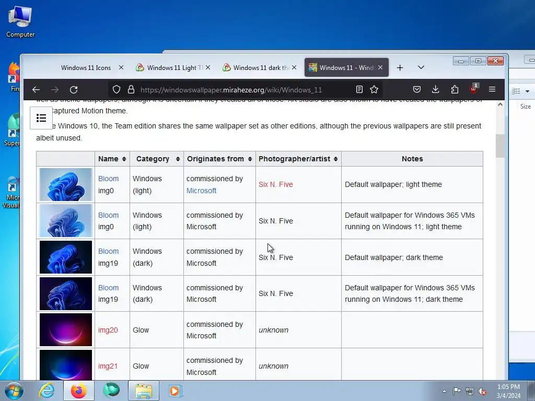Close the active Windows 11 wiki tab

[380, 67]
